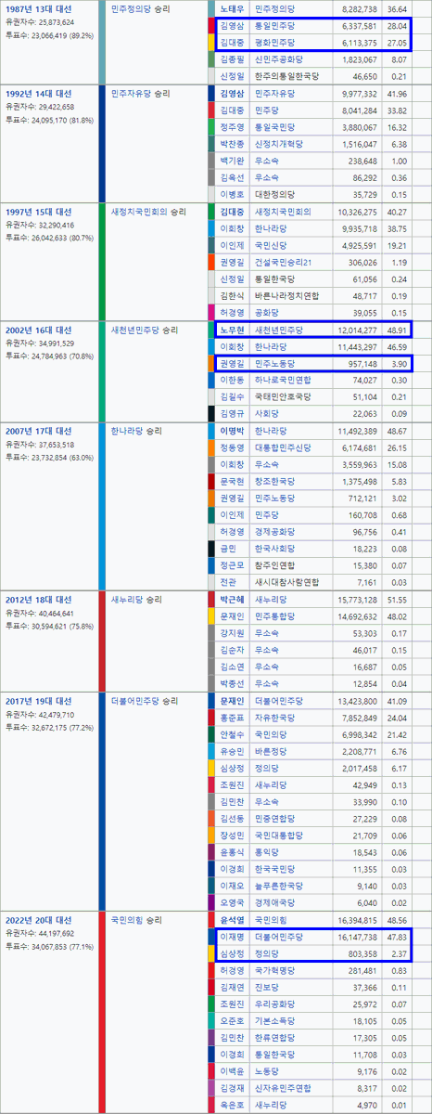432x1114 pixels.
Task: Click the 민주자유당 승리 winner cell
Action: pyautogui.click(x=140, y=94)
